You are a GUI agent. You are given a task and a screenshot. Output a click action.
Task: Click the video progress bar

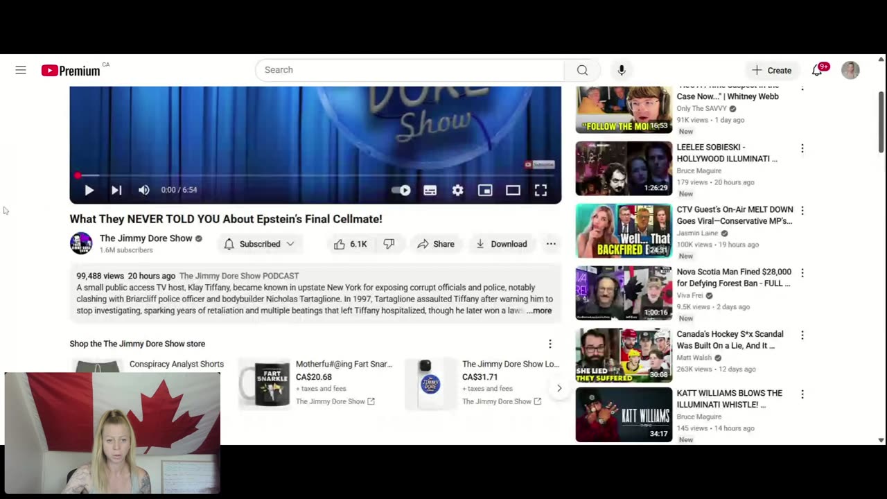[315, 175]
